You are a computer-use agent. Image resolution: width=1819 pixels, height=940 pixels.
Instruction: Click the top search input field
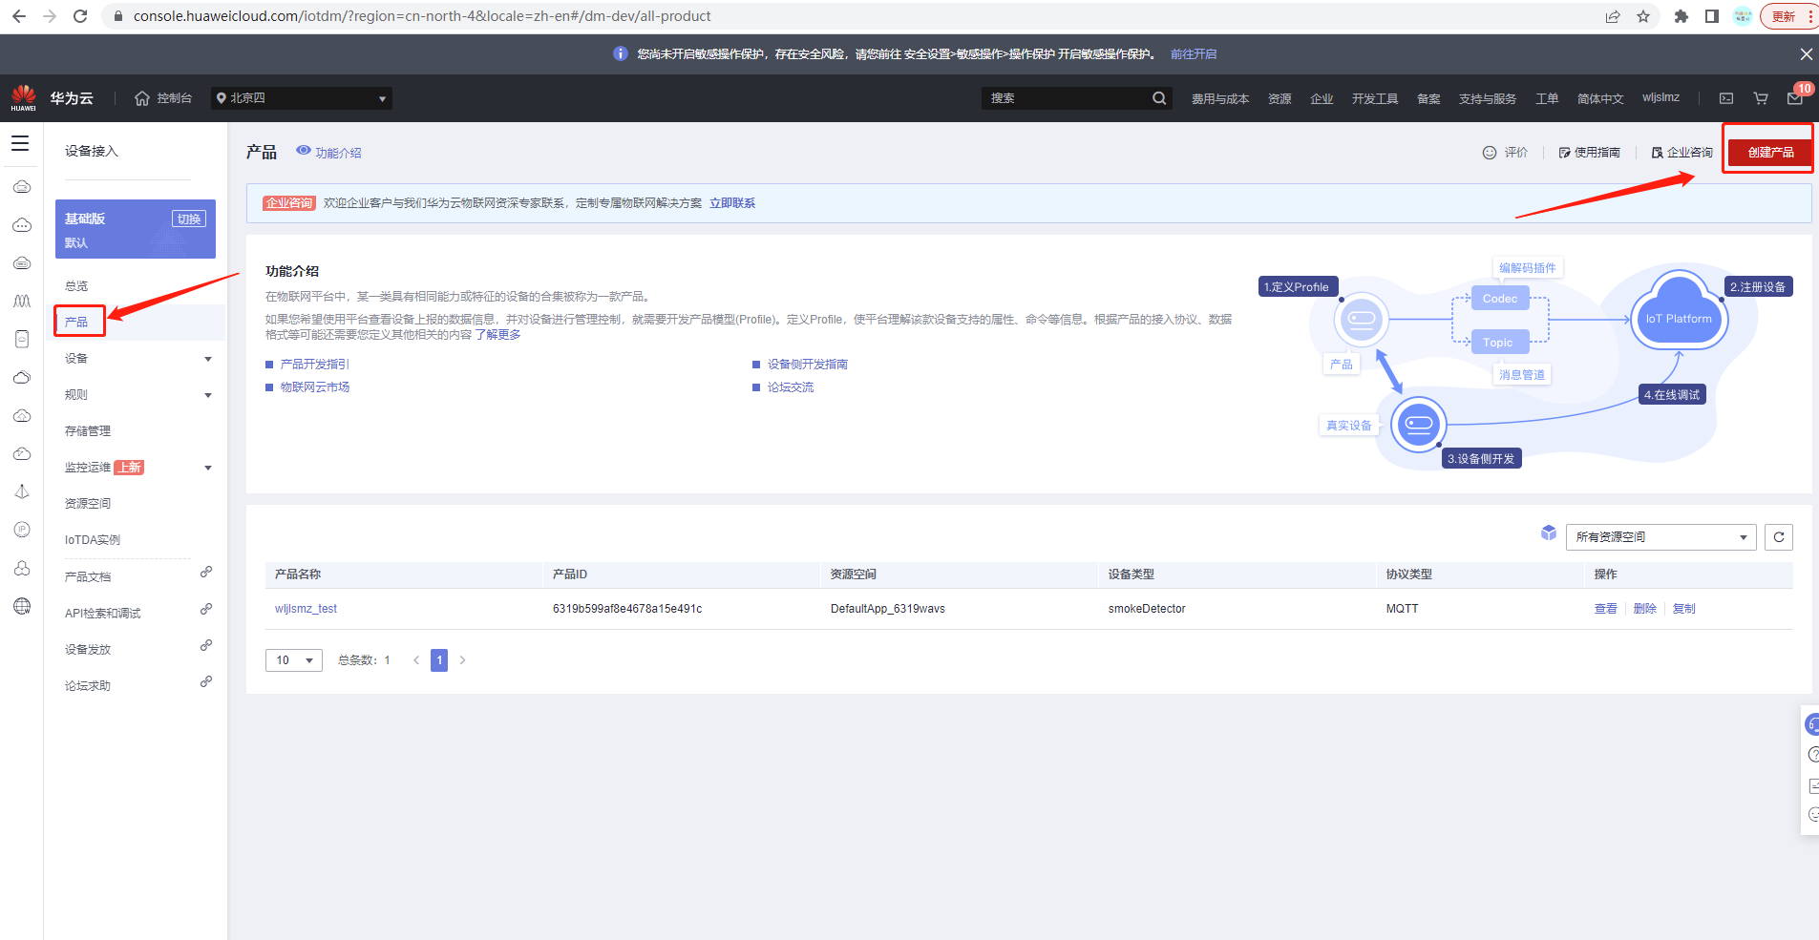[1065, 98]
